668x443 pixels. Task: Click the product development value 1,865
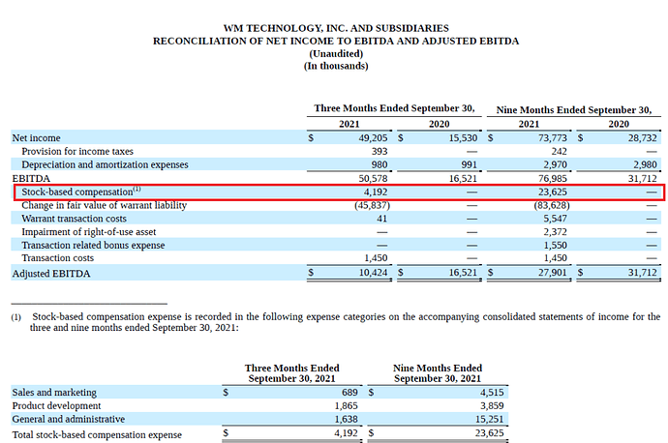(346, 405)
